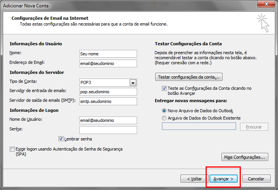Uncheck Teste as Configurações da Conta checkbox
This screenshot has width=278, height=190.
click(165, 88)
